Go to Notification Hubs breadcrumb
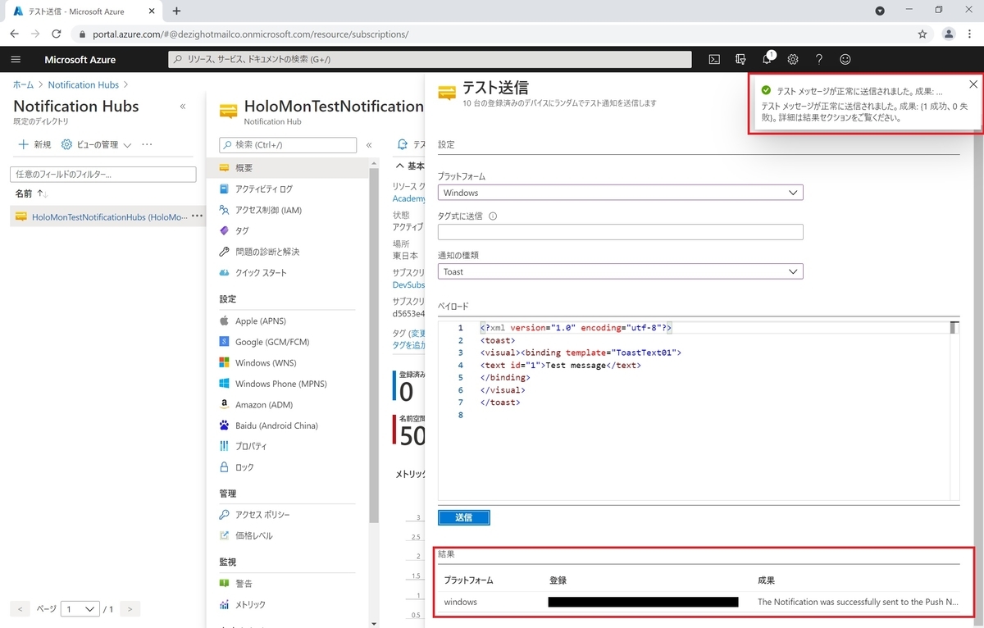 pyautogui.click(x=84, y=84)
